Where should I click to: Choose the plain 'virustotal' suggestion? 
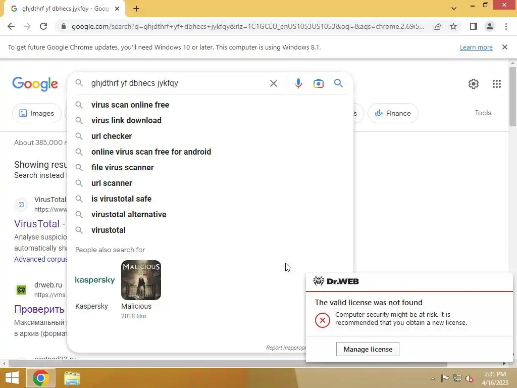[x=210, y=230]
